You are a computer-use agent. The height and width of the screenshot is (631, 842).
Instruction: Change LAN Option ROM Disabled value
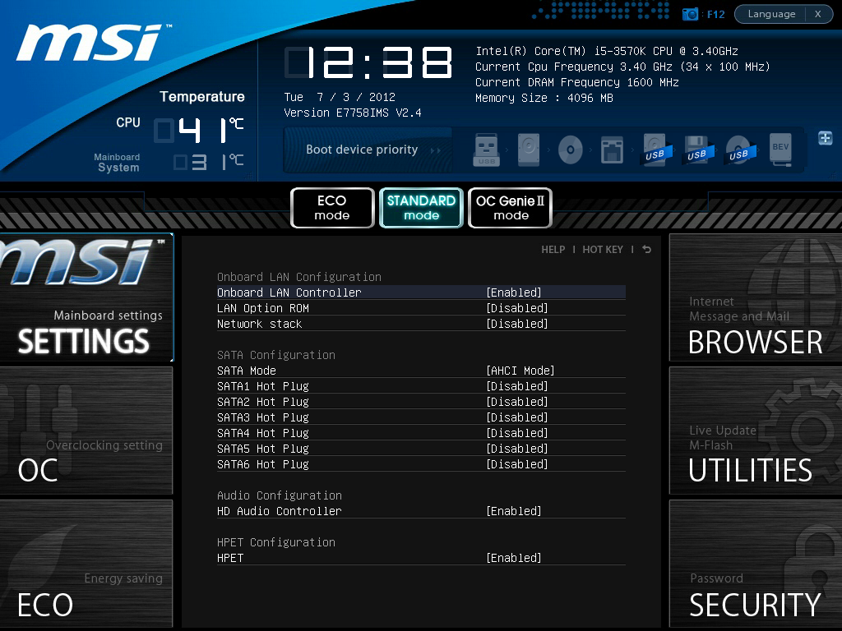516,308
